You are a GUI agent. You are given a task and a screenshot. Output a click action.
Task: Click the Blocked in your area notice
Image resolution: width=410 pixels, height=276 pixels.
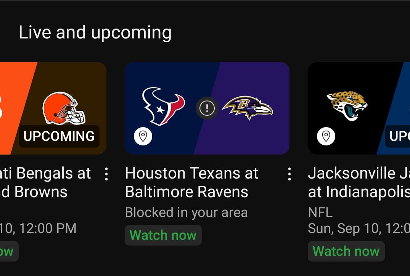(186, 212)
